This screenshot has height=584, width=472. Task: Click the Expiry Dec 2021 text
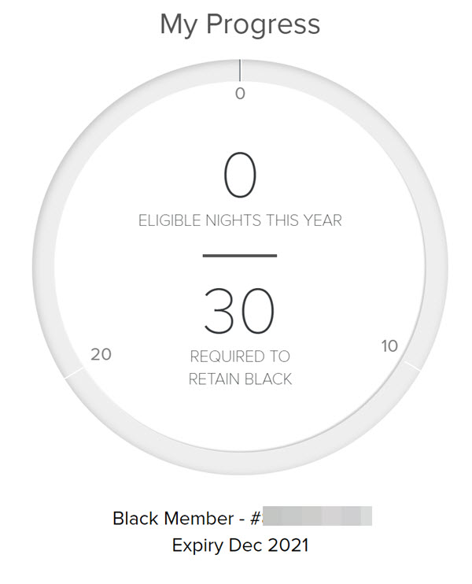coord(240,545)
